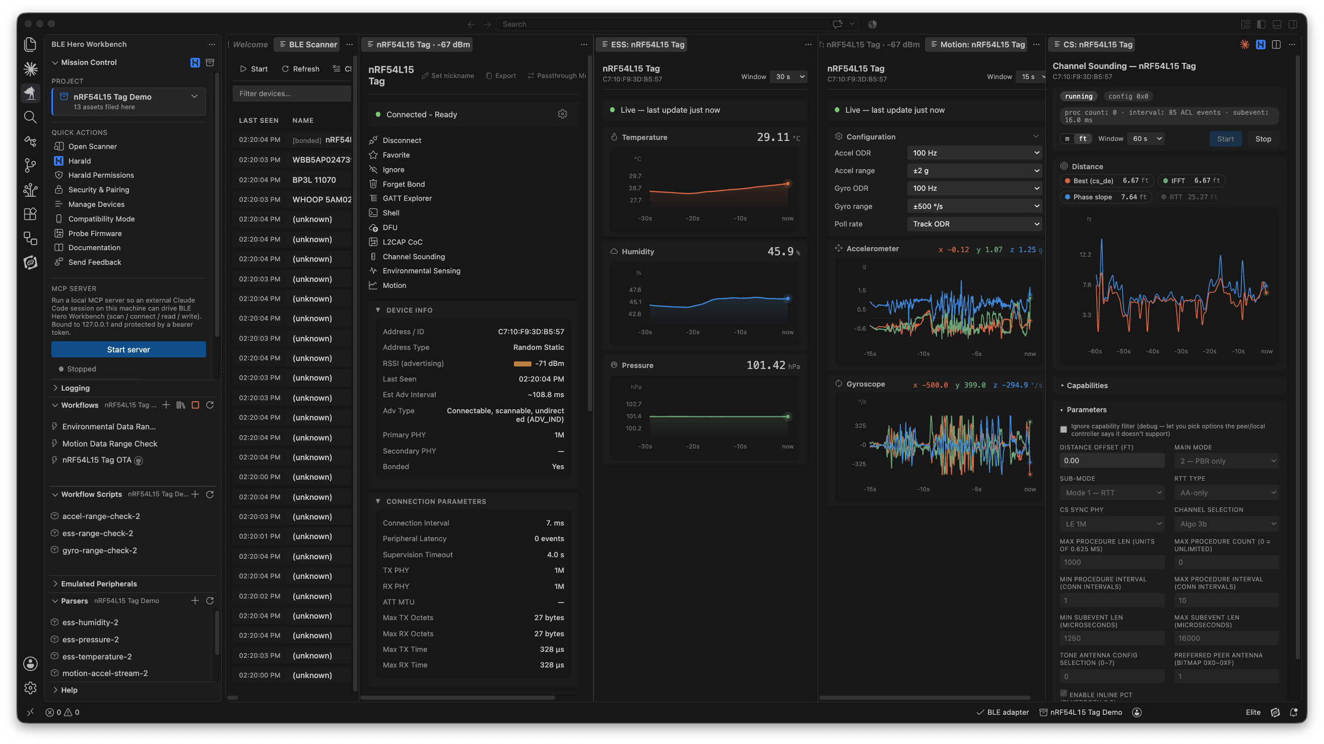Click Export in device panel
The image size is (1324, 744).
(501, 76)
